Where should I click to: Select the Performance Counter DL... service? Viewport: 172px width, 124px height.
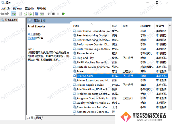point(93,44)
